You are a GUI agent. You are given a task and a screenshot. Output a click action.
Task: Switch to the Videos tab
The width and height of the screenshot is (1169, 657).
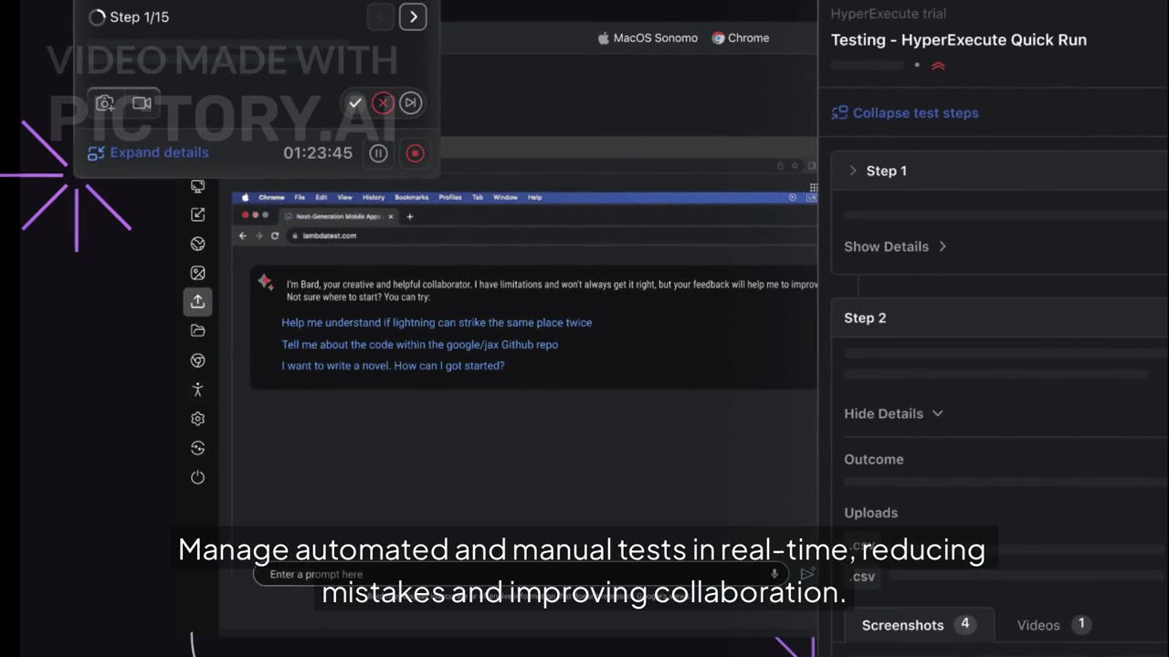coord(1053,625)
